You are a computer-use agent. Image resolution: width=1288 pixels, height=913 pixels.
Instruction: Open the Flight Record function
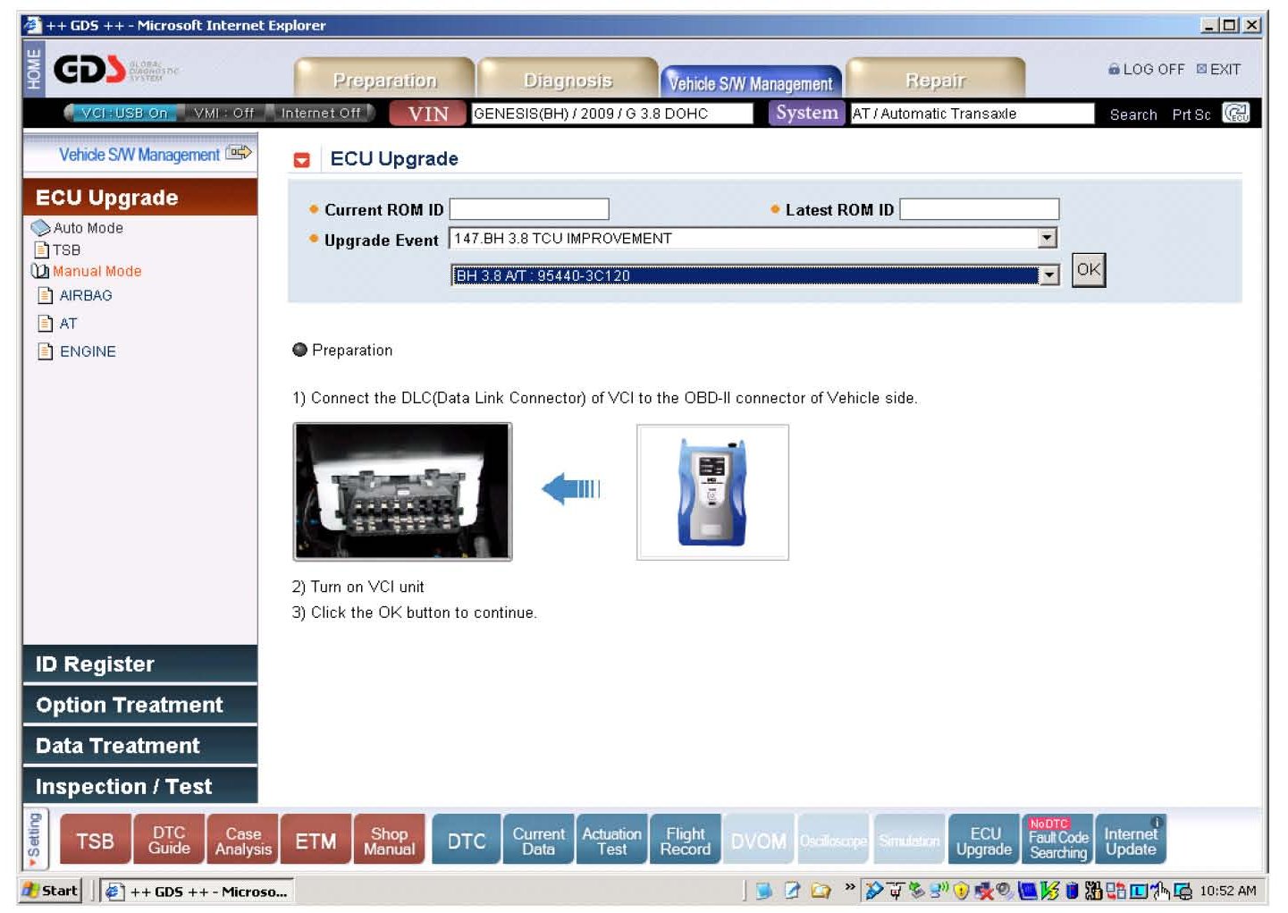point(685,841)
